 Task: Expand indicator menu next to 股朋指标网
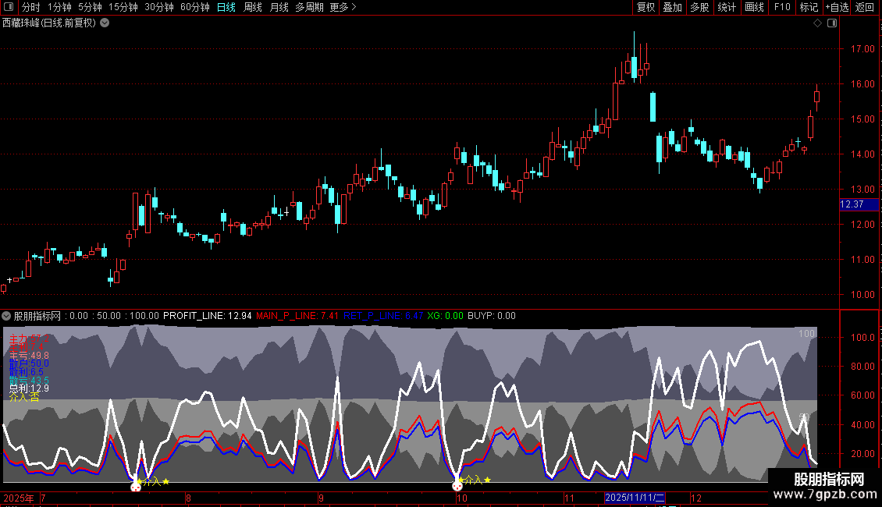coord(6,316)
